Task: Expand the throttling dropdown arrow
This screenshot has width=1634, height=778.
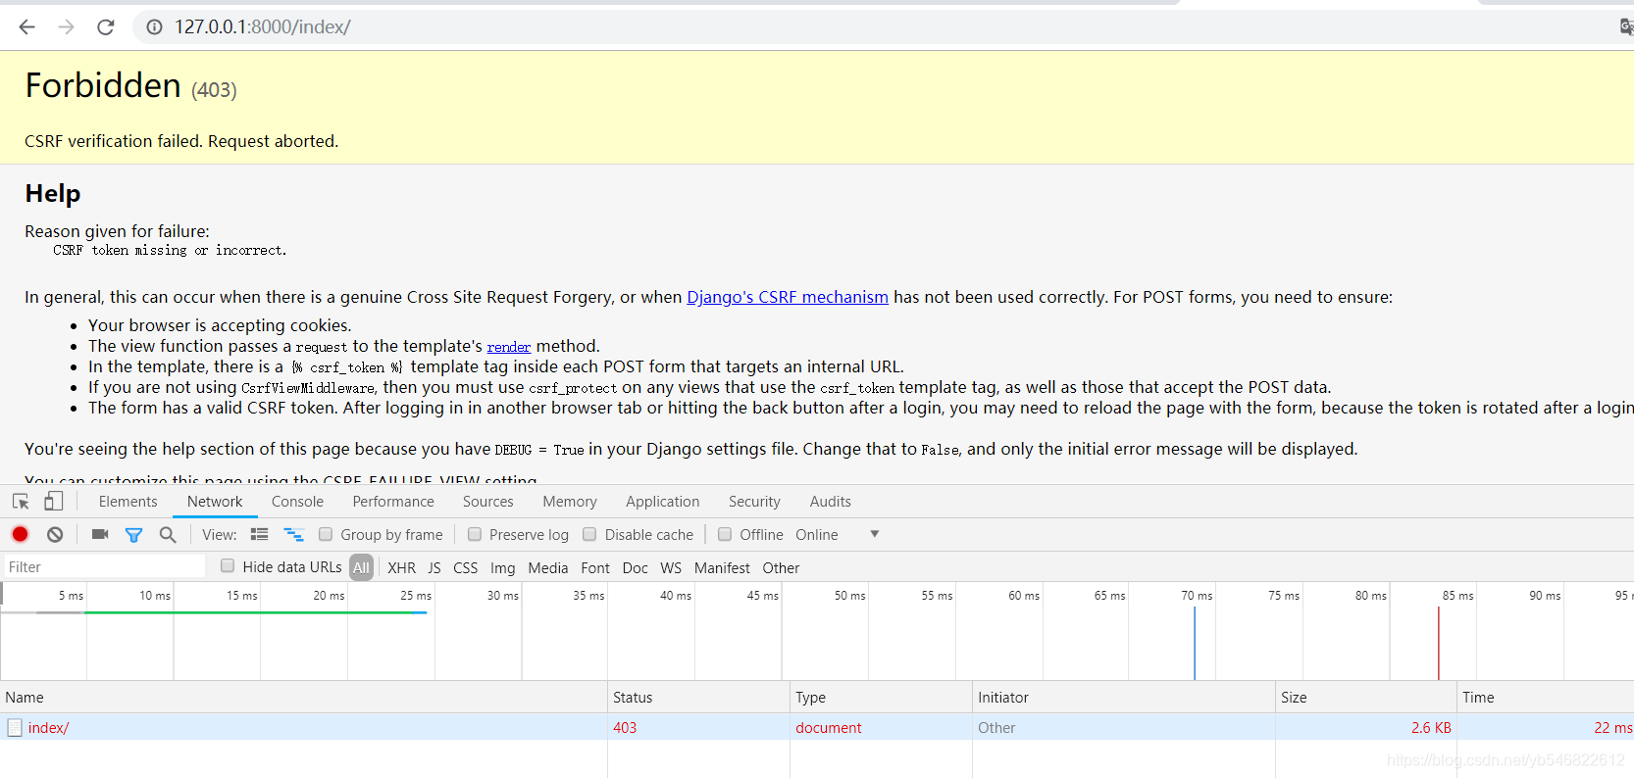Action: pos(874,534)
